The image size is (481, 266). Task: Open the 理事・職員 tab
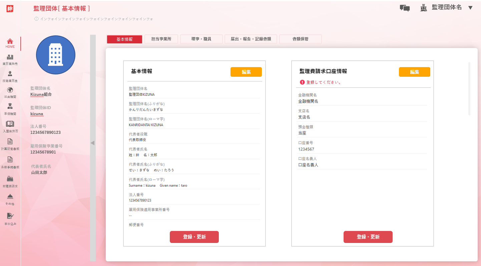tap(201, 39)
